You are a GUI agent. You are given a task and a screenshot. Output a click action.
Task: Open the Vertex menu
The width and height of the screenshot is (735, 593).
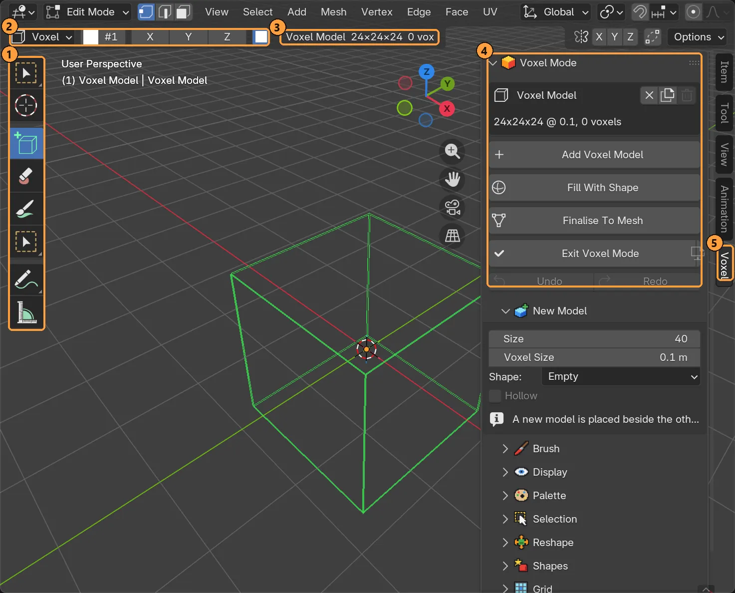(377, 12)
